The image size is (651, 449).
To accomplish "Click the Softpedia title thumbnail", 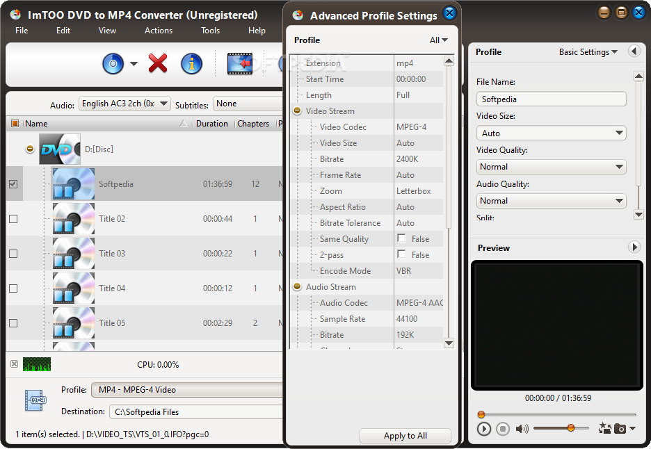I will 74,183.
